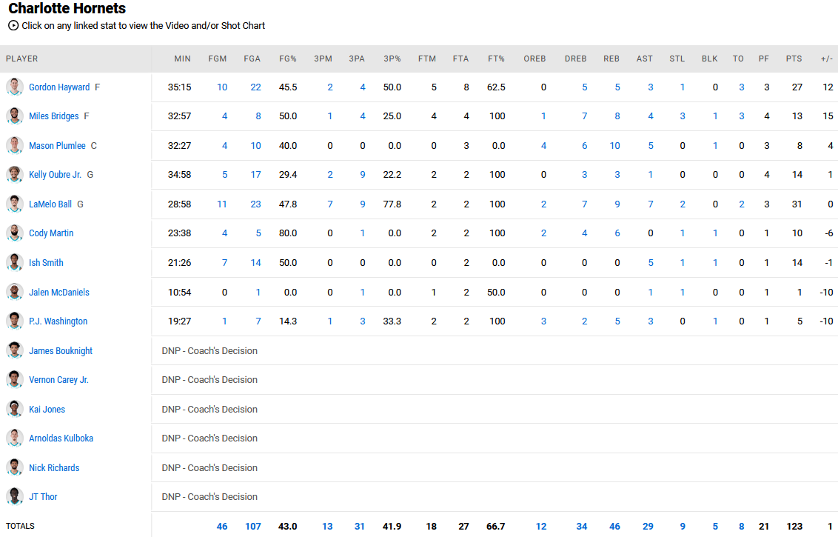View LaMelo Ball's 11 field goals made
This screenshot has height=537, width=838.
221,204
